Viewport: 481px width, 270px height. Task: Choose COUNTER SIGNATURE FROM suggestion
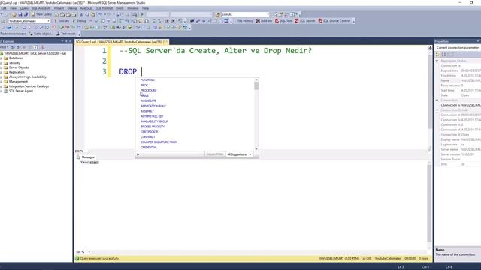pyautogui.click(x=159, y=142)
